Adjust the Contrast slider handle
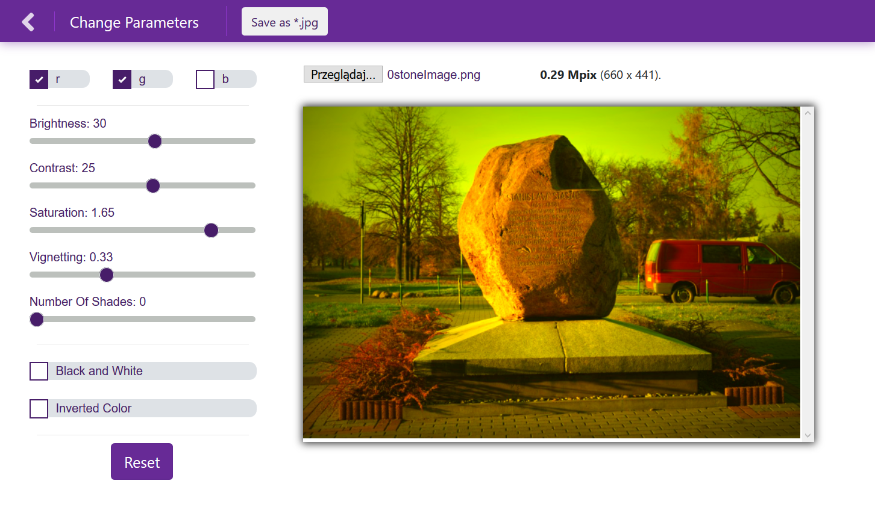The height and width of the screenshot is (513, 875). point(153,185)
